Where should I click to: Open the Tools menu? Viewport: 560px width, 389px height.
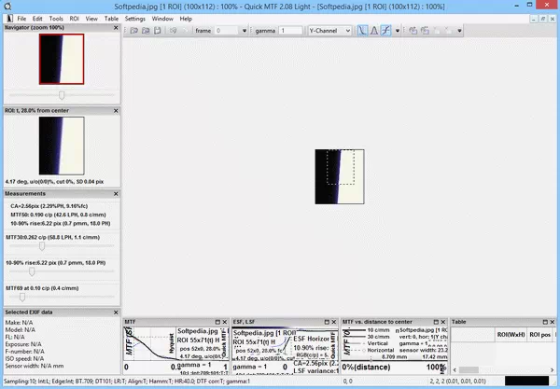[56, 19]
